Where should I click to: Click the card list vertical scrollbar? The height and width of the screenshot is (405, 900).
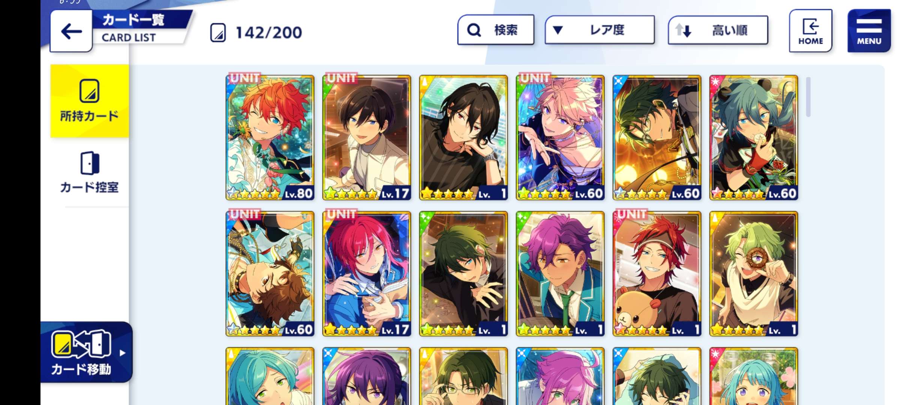coord(808,97)
